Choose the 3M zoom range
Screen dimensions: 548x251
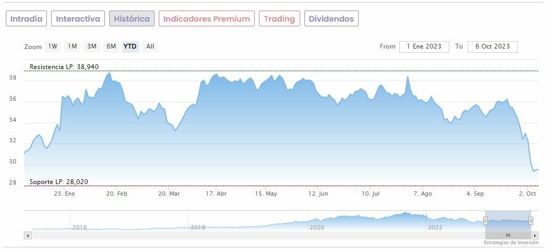pos(92,46)
